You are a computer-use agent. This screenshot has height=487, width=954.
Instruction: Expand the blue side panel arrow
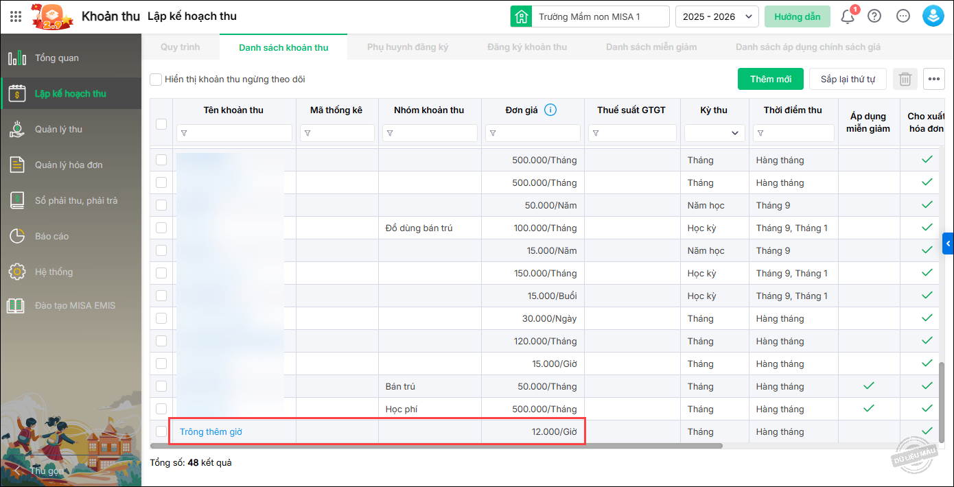pos(949,243)
